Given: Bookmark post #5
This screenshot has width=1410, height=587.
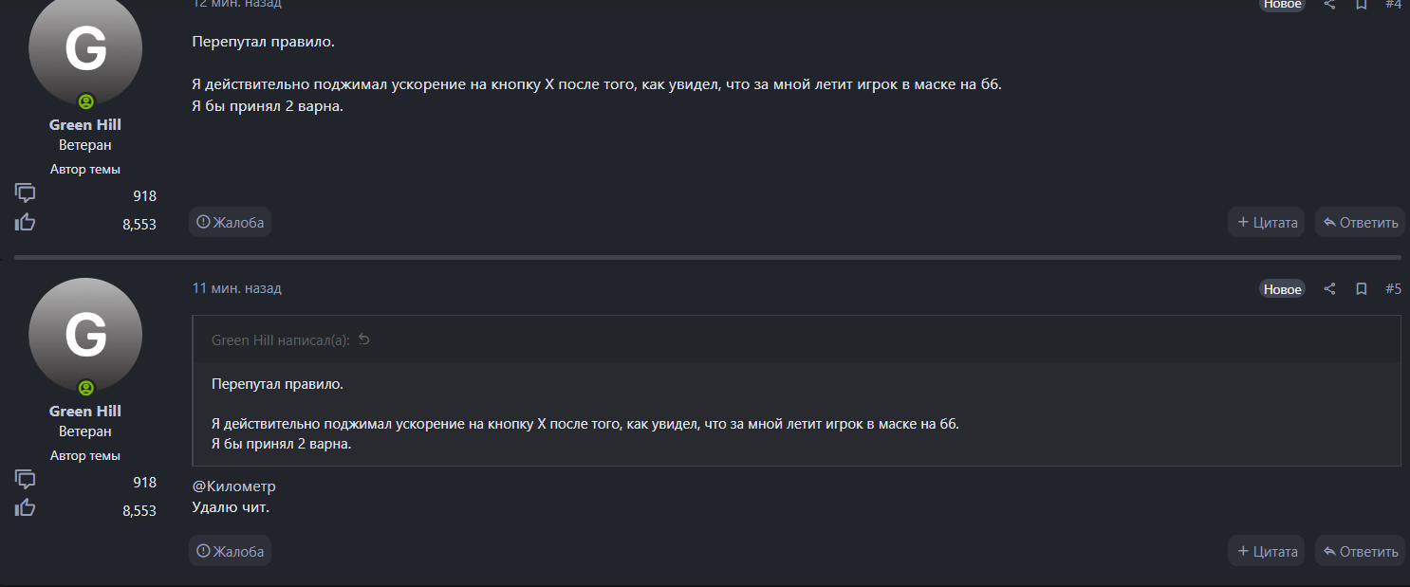Looking at the screenshot, I should (x=1362, y=288).
